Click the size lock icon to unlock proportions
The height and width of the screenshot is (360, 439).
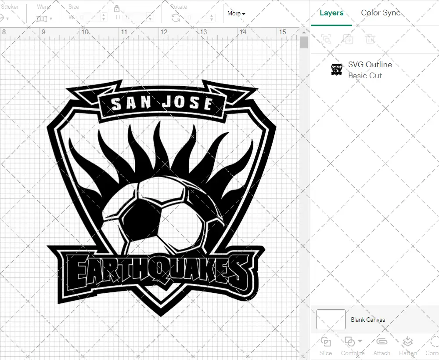116,8
